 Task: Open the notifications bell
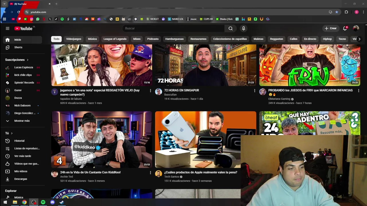(x=345, y=28)
